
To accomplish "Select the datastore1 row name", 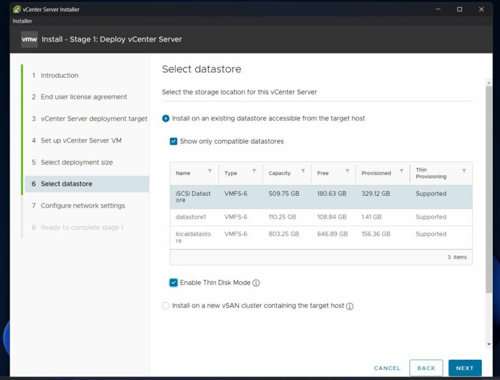I will (x=191, y=217).
